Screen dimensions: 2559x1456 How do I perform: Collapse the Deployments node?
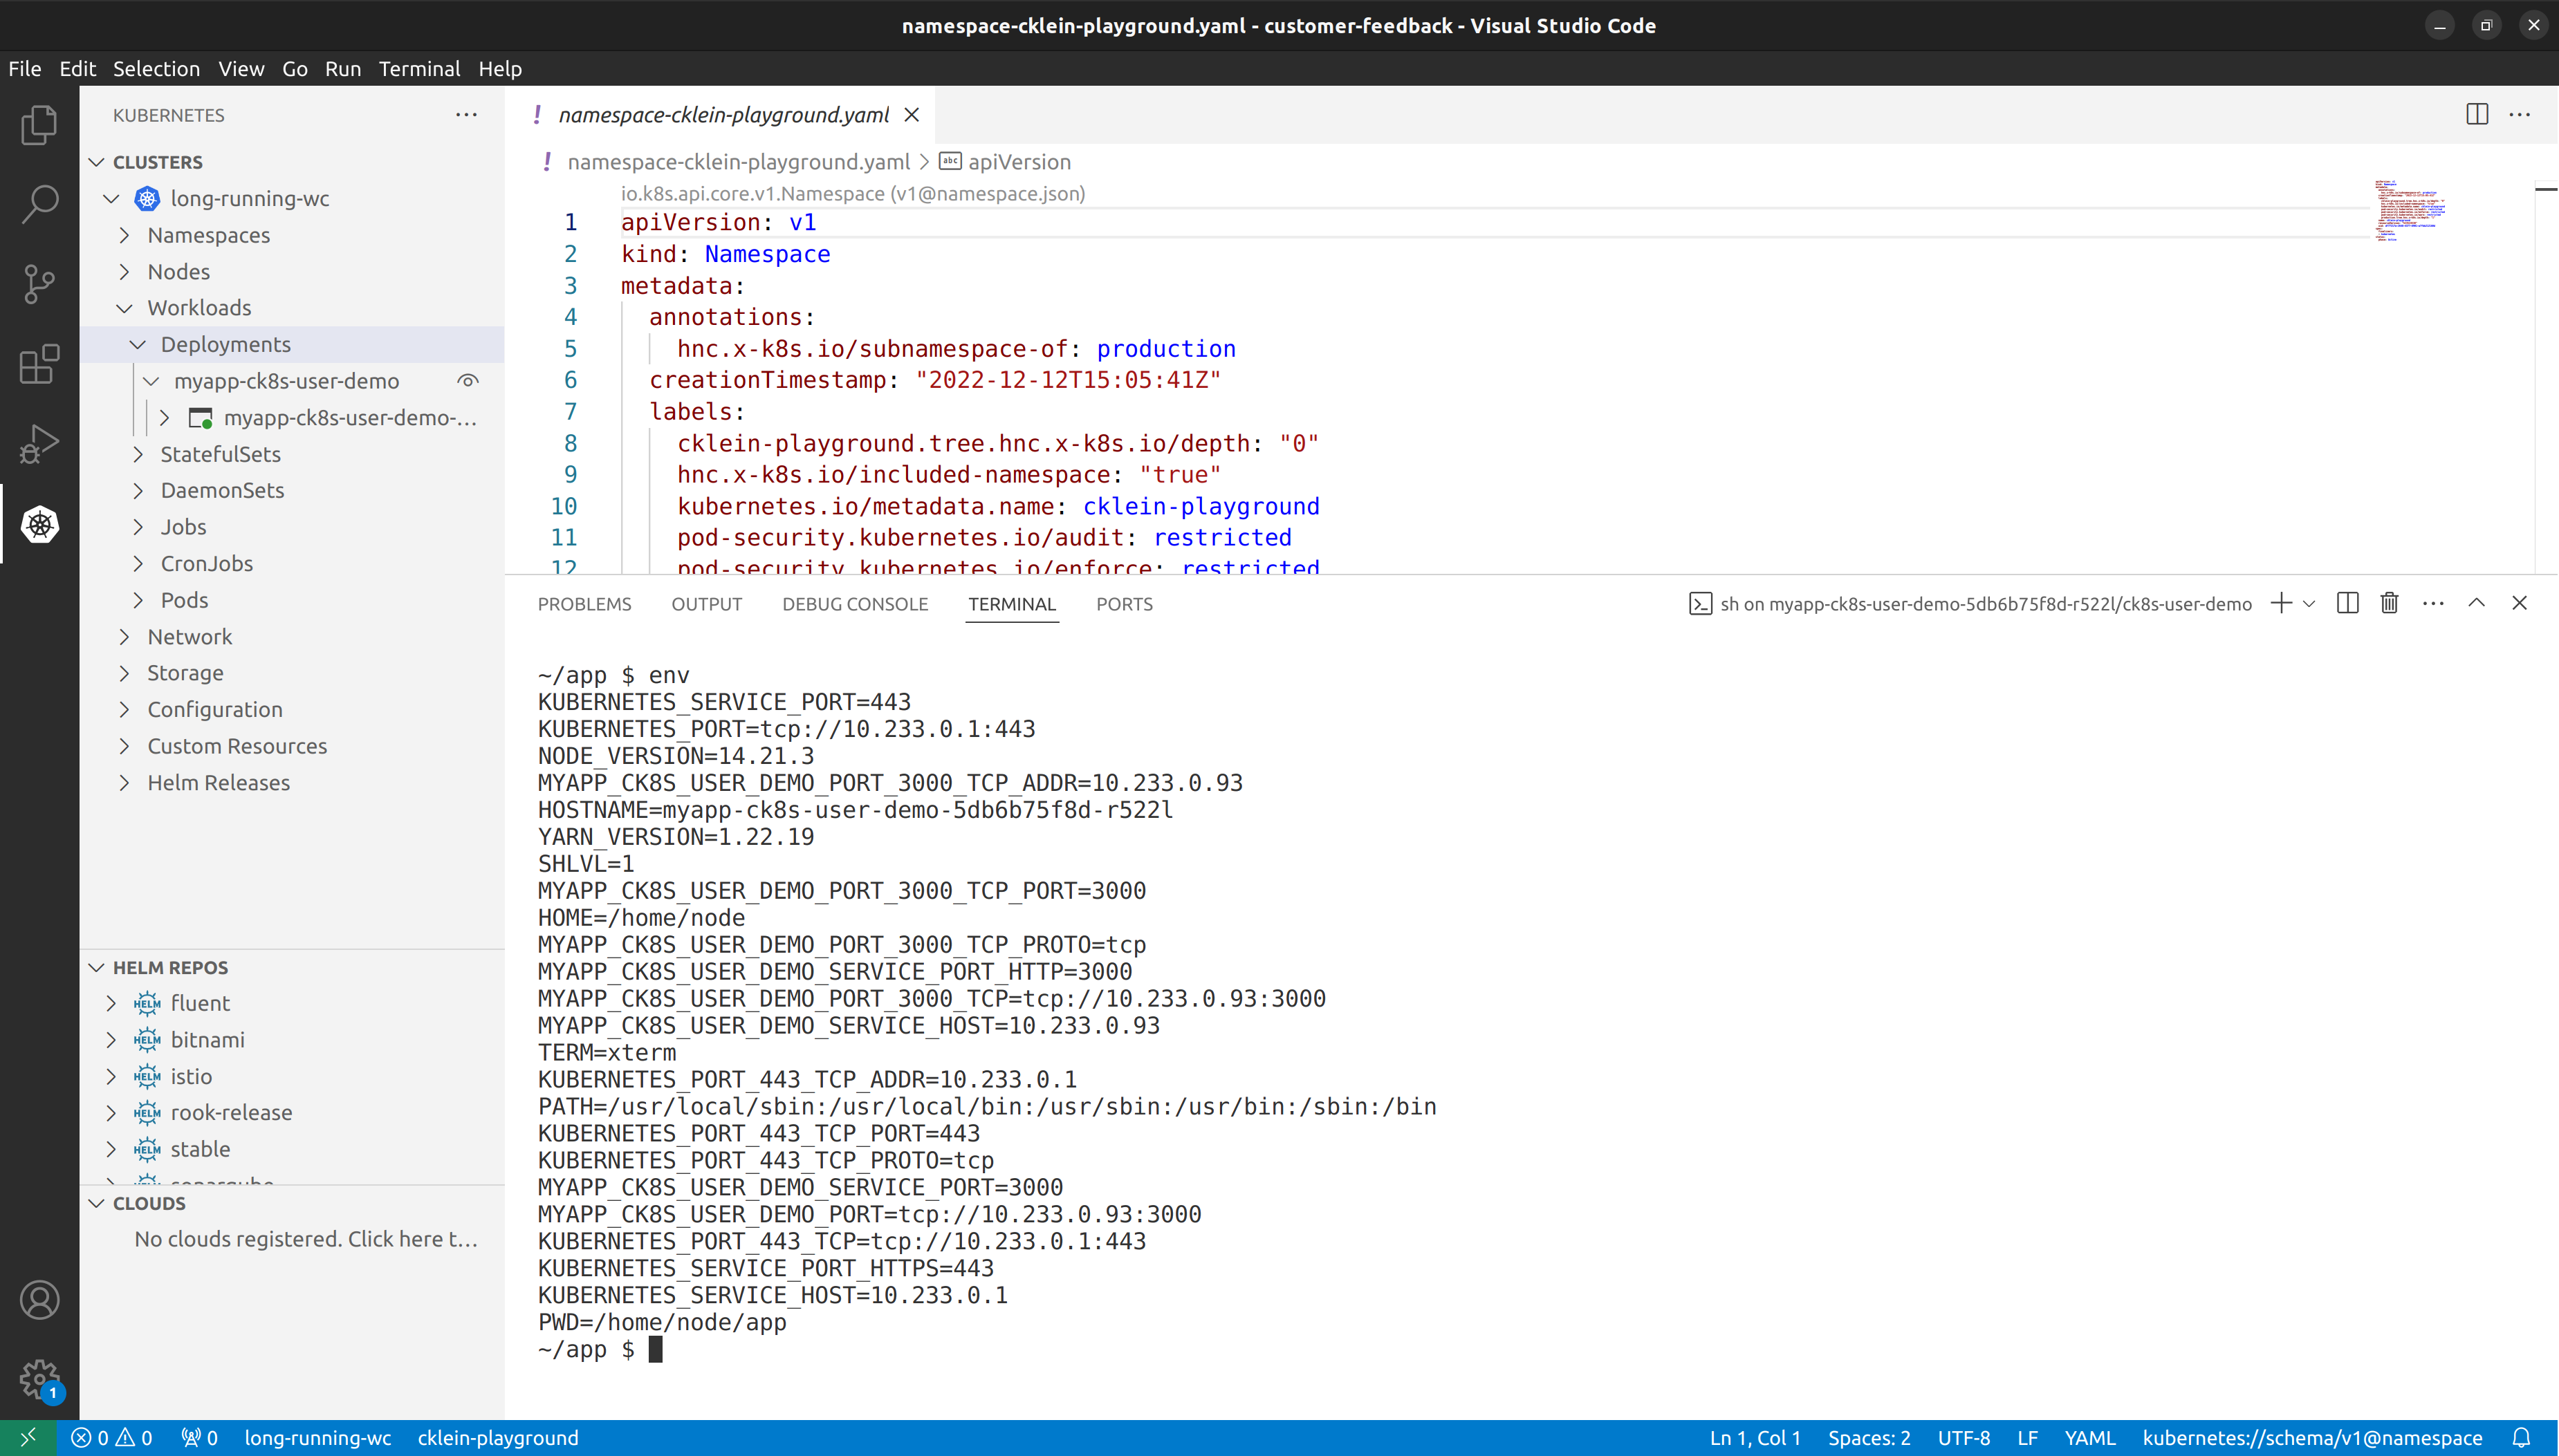[137, 344]
